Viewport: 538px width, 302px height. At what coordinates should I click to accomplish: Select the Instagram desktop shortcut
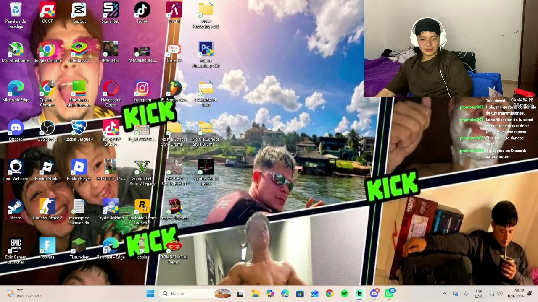[x=142, y=91]
